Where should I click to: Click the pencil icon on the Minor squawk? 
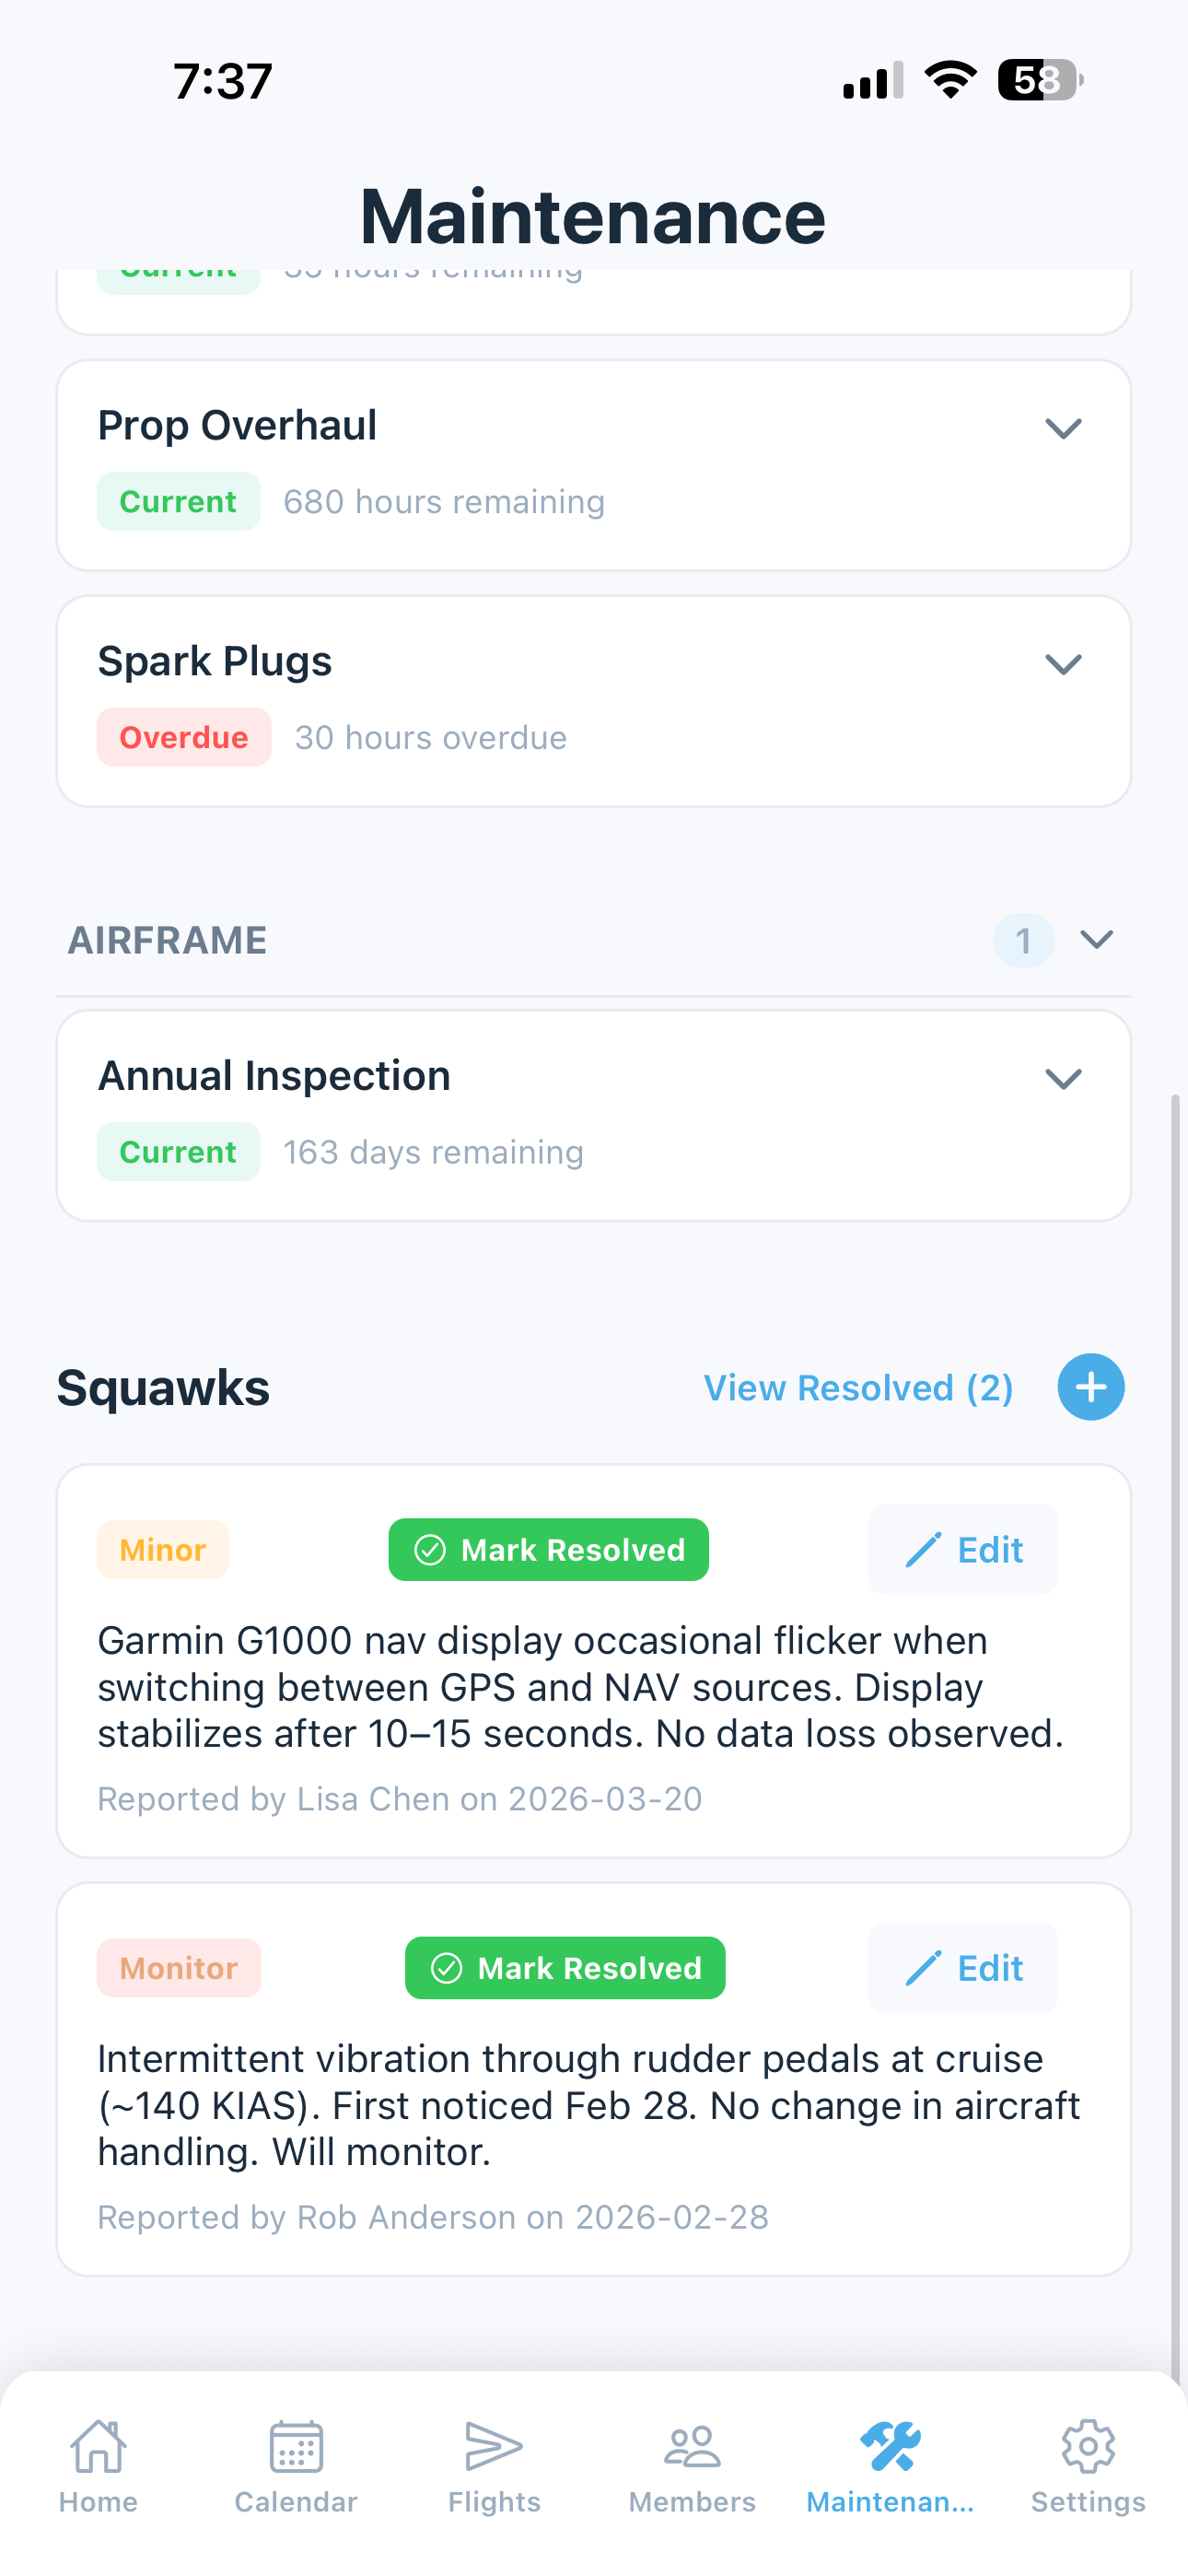coord(925,1549)
